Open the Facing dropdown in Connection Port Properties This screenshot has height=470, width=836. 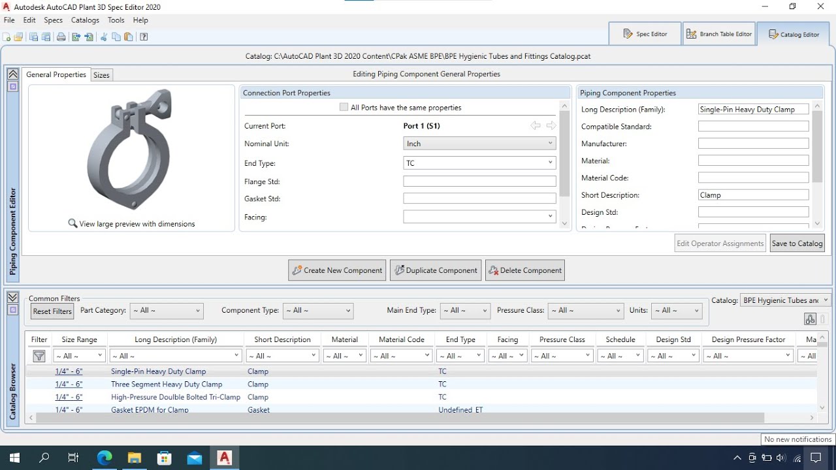click(479, 217)
